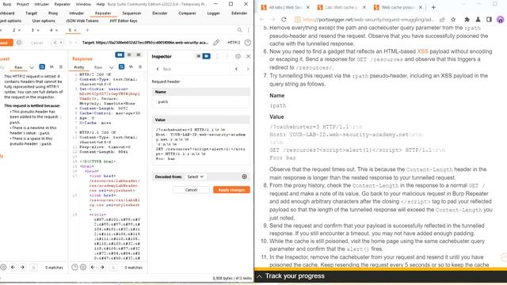This screenshot has width=507, height=285.
Task: Toggle HTTP/2 protocol indicator
Action: coord(234,43)
